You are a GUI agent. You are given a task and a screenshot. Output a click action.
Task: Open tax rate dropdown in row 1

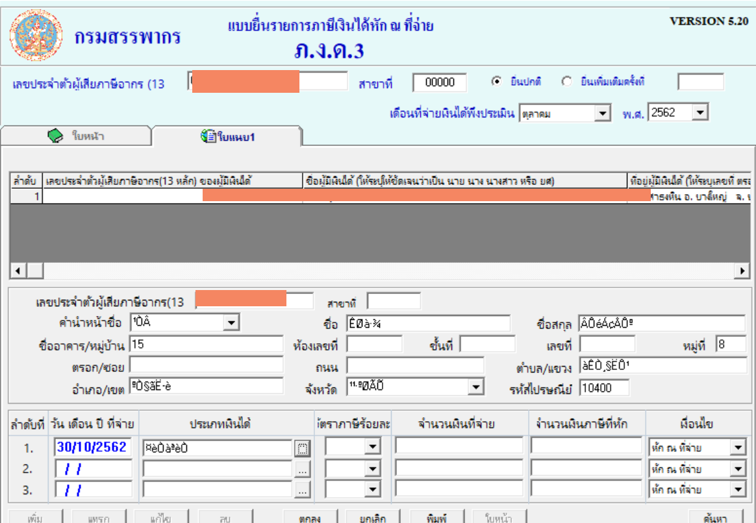(x=372, y=447)
